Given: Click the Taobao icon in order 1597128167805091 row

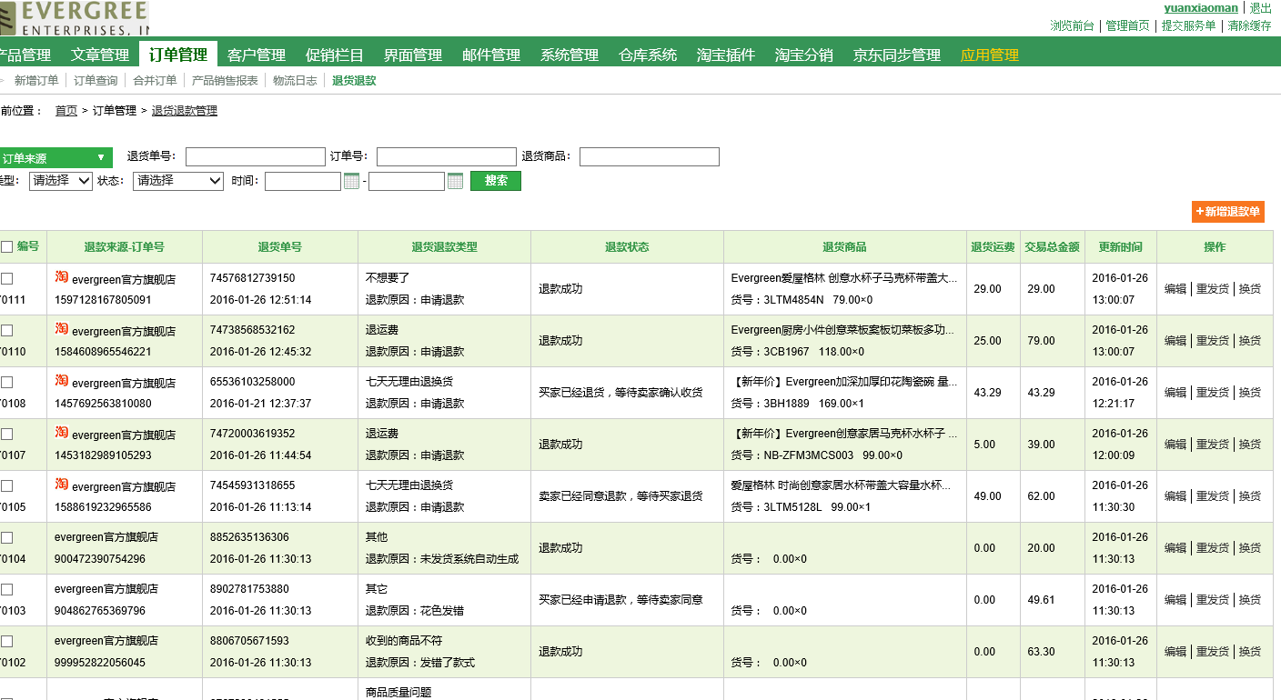Looking at the screenshot, I should tap(62, 277).
